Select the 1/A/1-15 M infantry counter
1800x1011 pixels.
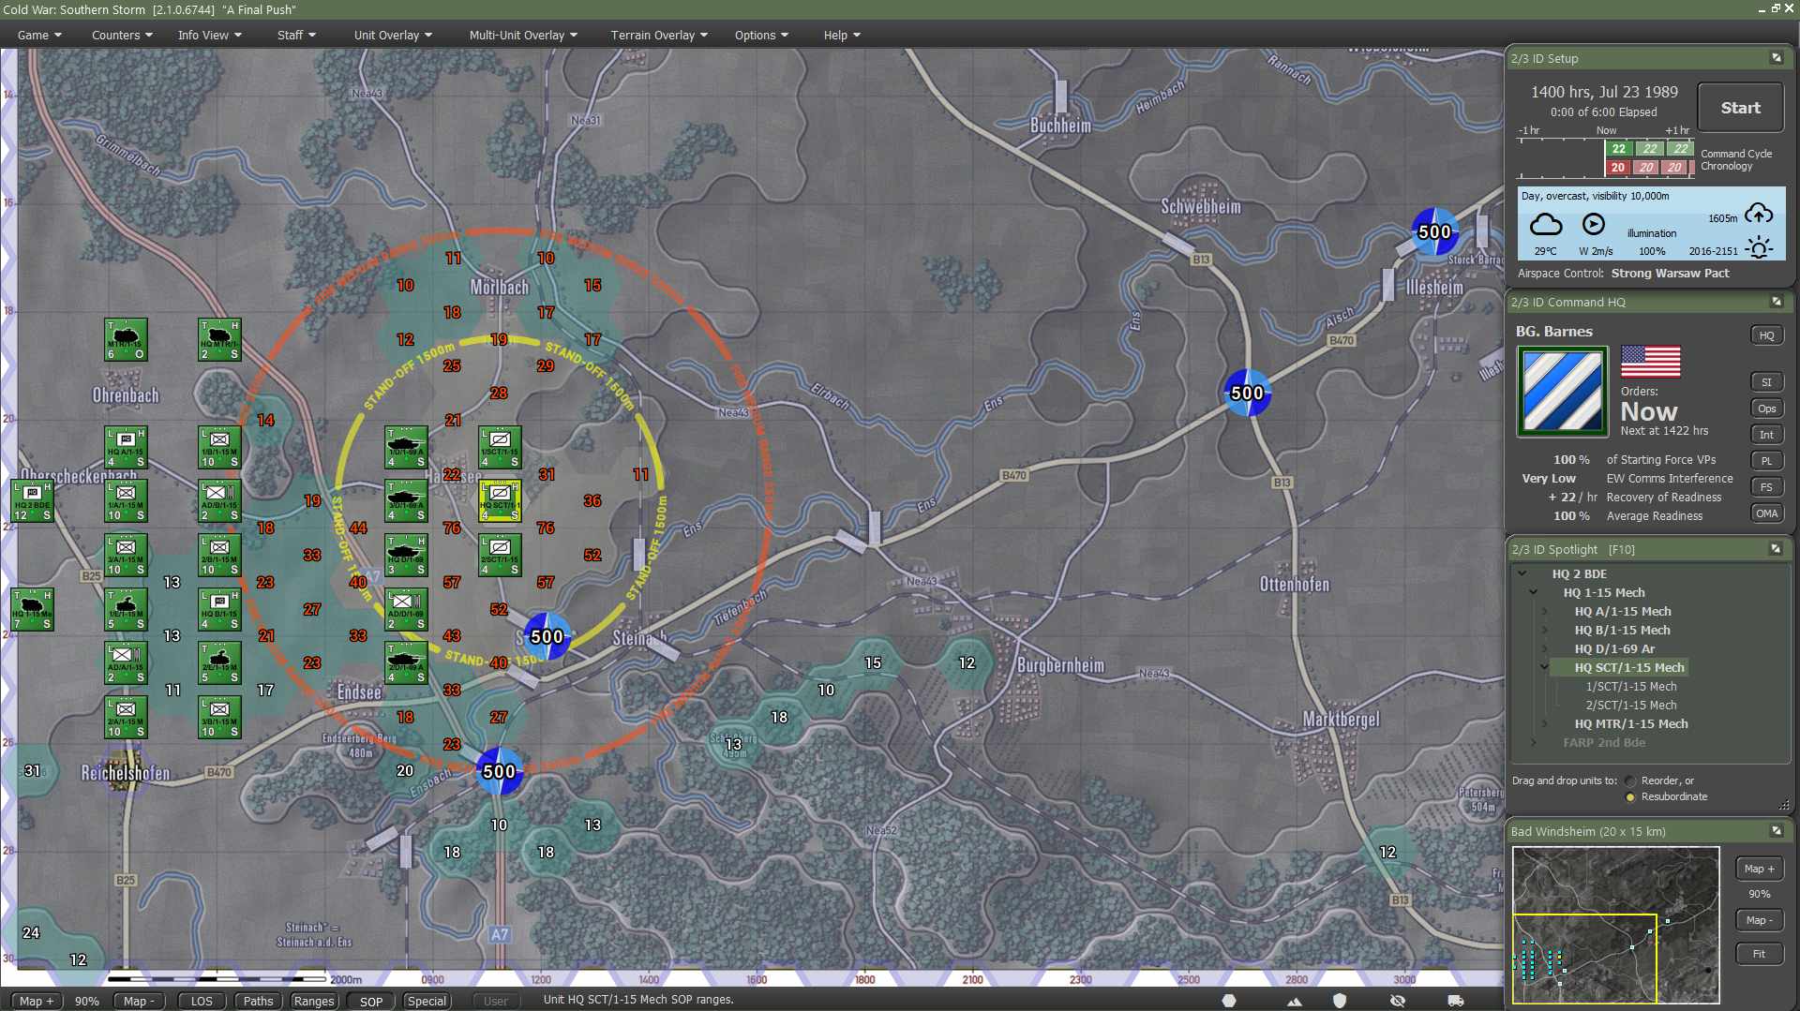point(126,501)
